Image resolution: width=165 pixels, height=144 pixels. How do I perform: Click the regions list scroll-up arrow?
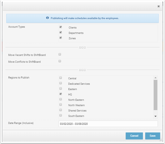pyautogui.click(x=156, y=78)
